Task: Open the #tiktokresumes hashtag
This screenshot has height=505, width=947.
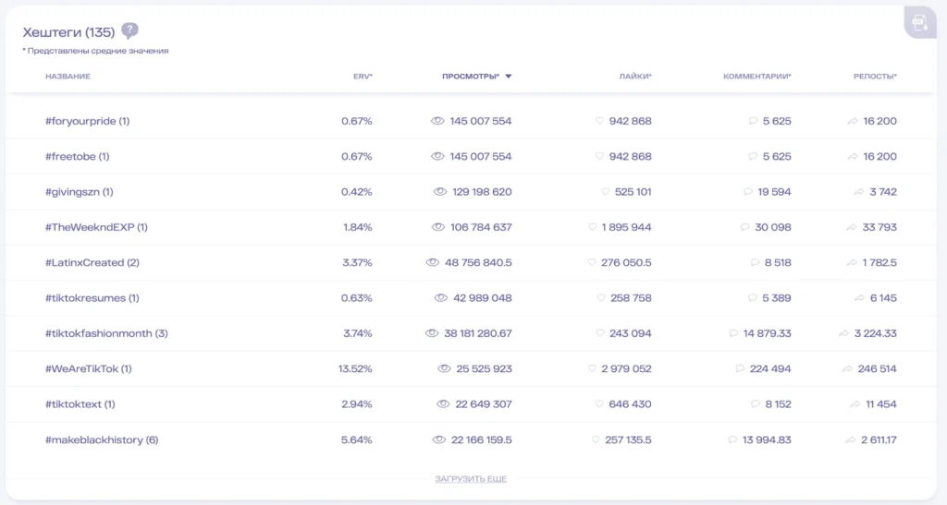Action: click(x=92, y=298)
